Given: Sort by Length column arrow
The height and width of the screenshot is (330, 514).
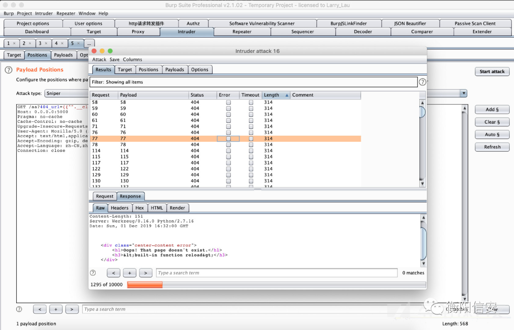Looking at the screenshot, I should pyautogui.click(x=287, y=95).
